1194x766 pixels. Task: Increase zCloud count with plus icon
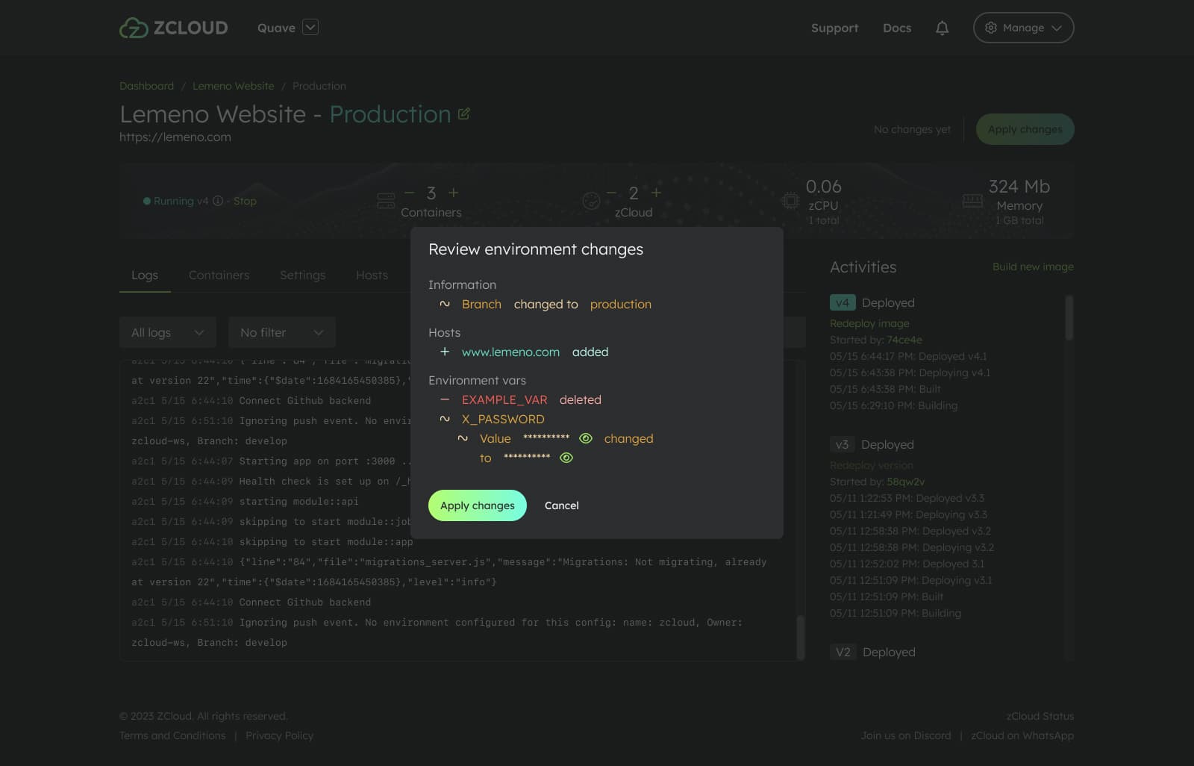click(x=656, y=193)
